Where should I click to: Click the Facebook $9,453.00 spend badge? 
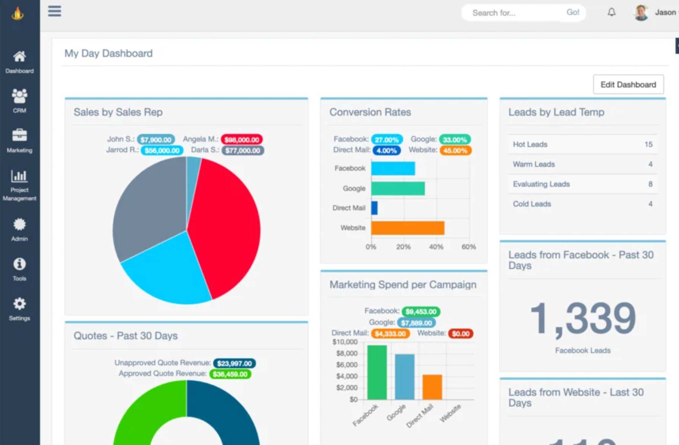click(x=421, y=311)
